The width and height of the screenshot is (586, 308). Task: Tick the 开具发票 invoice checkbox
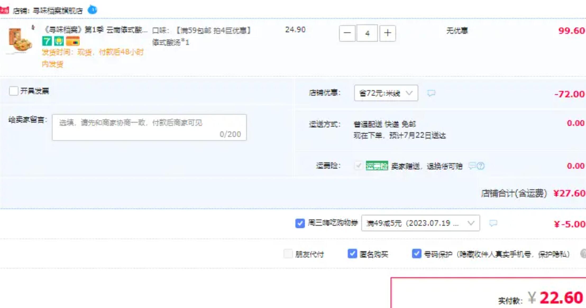point(13,91)
